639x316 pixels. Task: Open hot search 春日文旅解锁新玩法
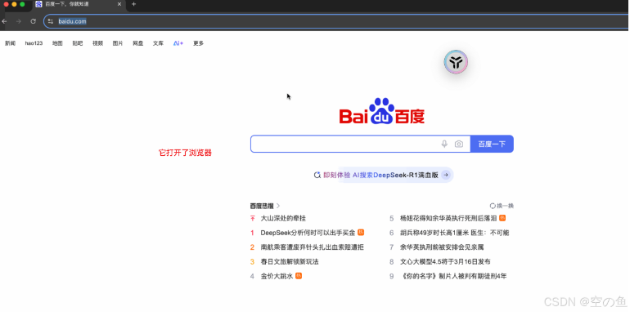click(x=290, y=261)
